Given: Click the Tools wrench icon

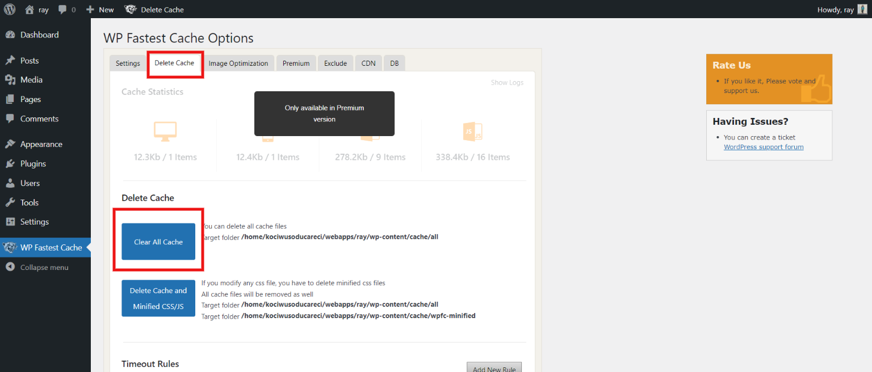Looking at the screenshot, I should pos(10,202).
